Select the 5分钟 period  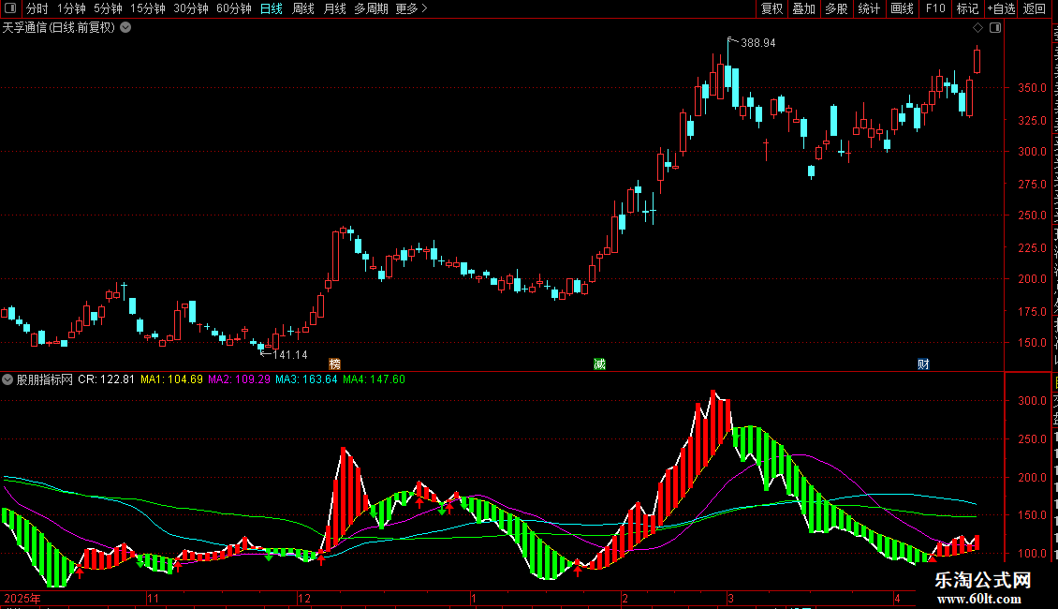click(108, 8)
